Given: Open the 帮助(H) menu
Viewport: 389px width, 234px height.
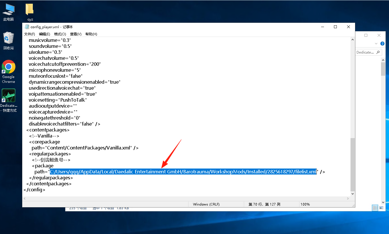Looking at the screenshot, I should point(91,34).
